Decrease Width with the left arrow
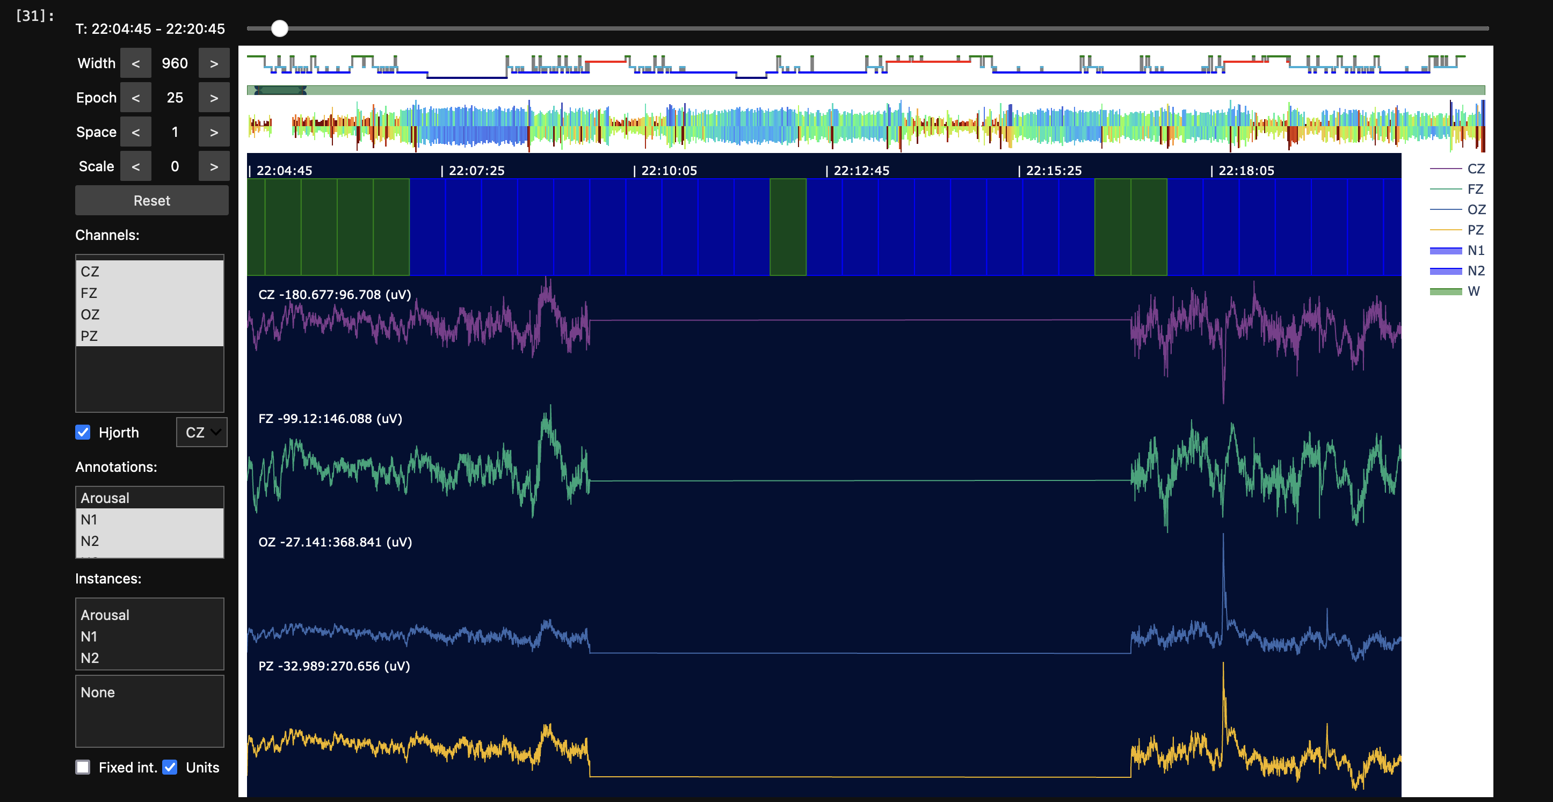1553x802 pixels. tap(136, 63)
